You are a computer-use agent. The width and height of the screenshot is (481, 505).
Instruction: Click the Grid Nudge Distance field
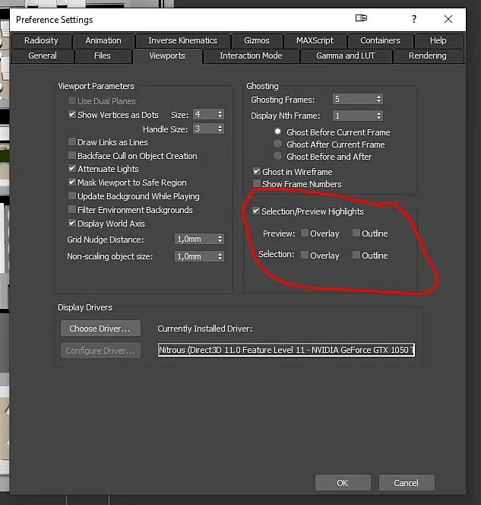click(x=195, y=239)
